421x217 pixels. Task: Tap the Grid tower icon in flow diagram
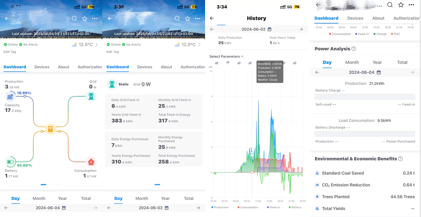pos(91,96)
